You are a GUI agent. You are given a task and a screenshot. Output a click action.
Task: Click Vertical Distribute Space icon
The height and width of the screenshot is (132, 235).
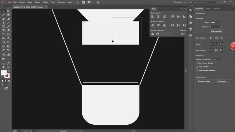pos(152,34)
